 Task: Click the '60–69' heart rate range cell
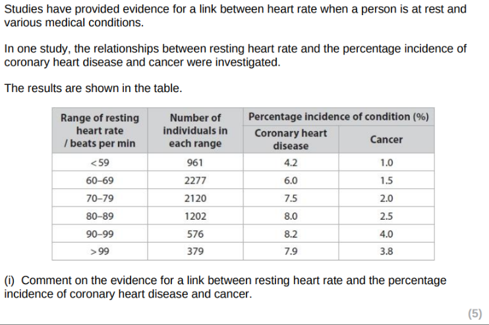tap(100, 181)
